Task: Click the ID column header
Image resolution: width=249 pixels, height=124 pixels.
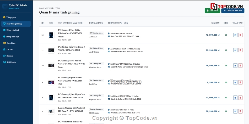Action: click(x=42, y=23)
